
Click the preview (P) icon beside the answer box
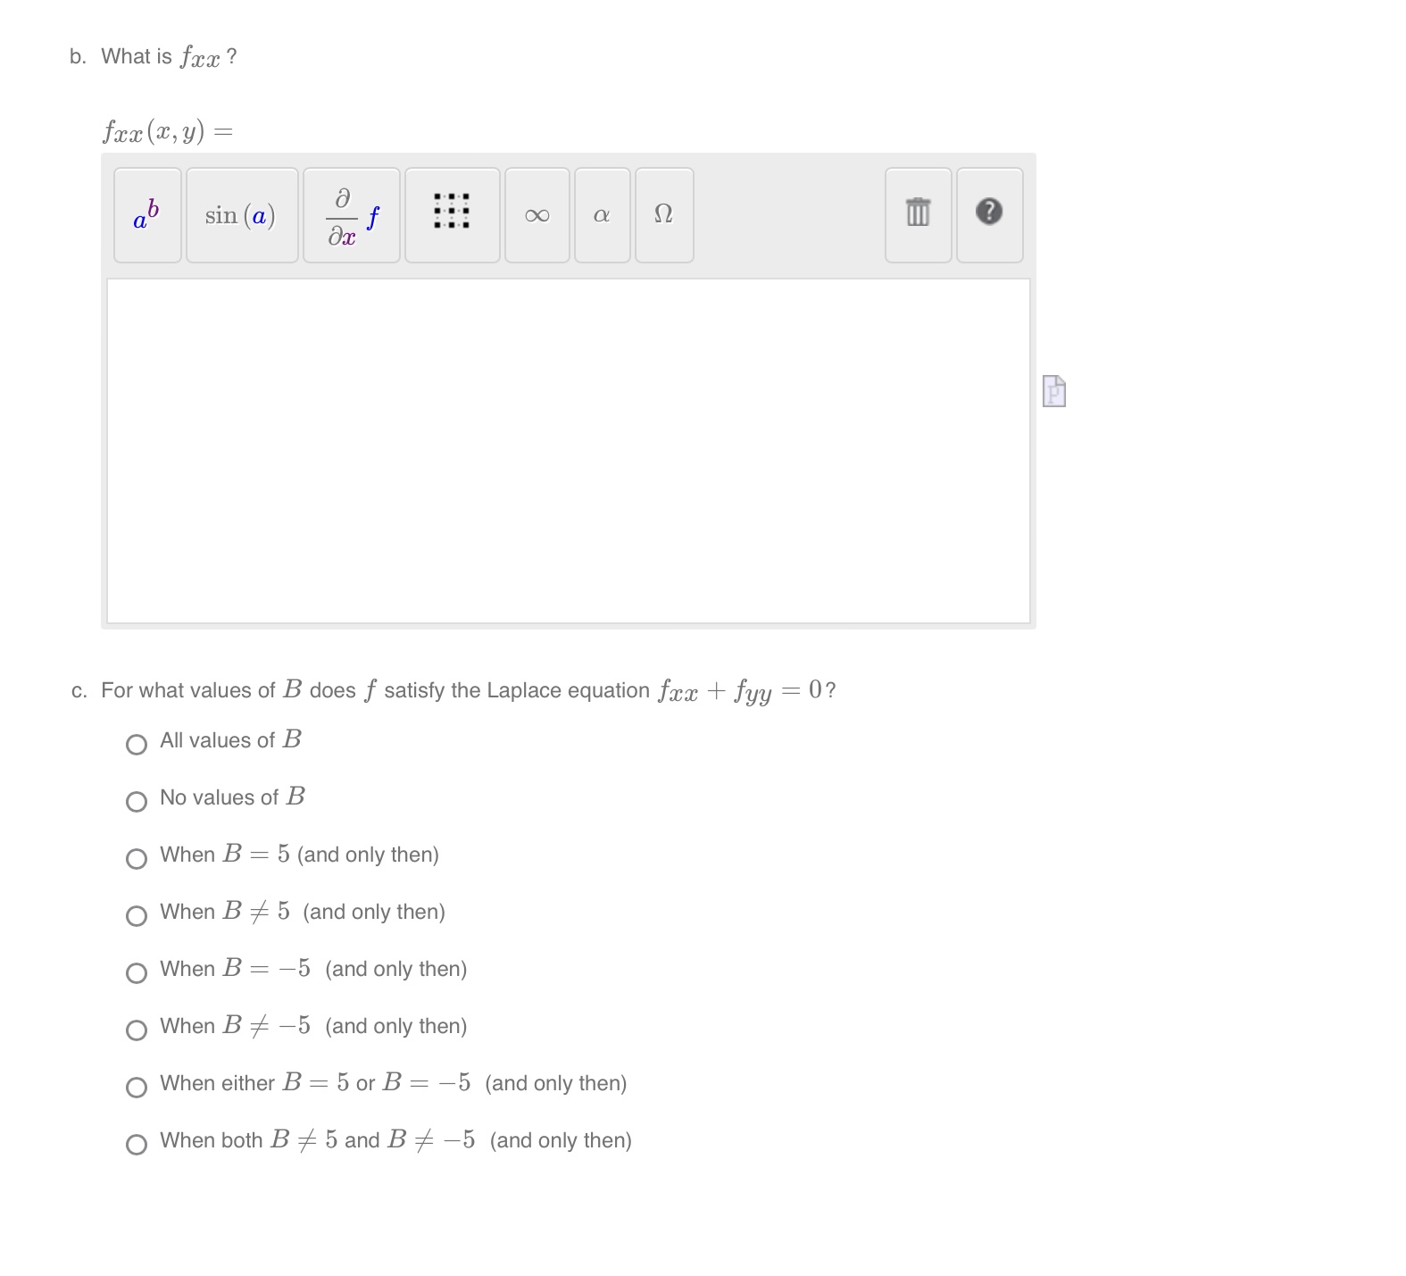tap(1056, 391)
